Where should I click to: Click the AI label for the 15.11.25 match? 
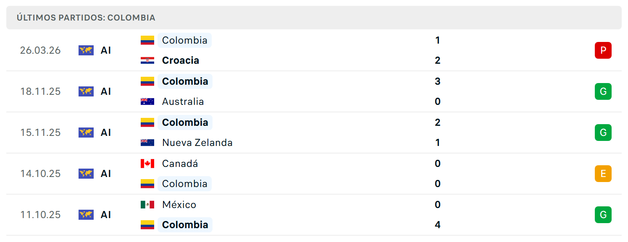coord(106,133)
